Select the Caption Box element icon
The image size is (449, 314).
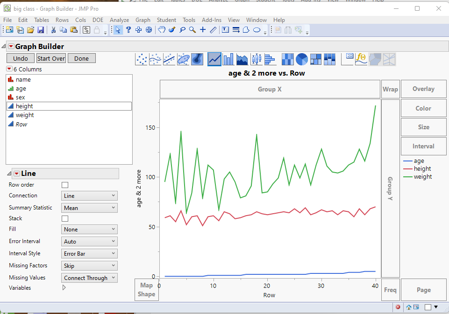pos(347,59)
